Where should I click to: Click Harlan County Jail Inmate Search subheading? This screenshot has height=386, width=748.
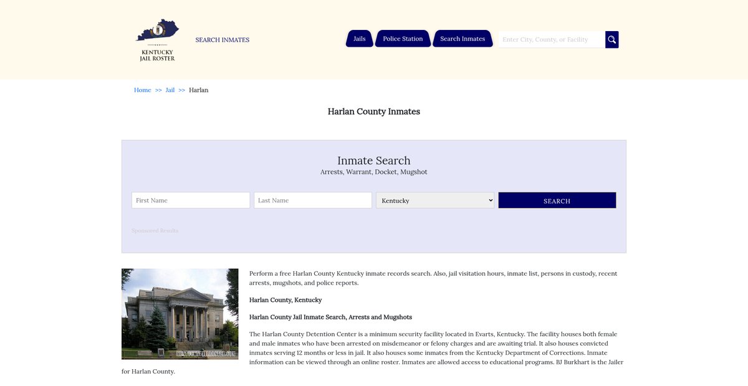[x=330, y=317]
